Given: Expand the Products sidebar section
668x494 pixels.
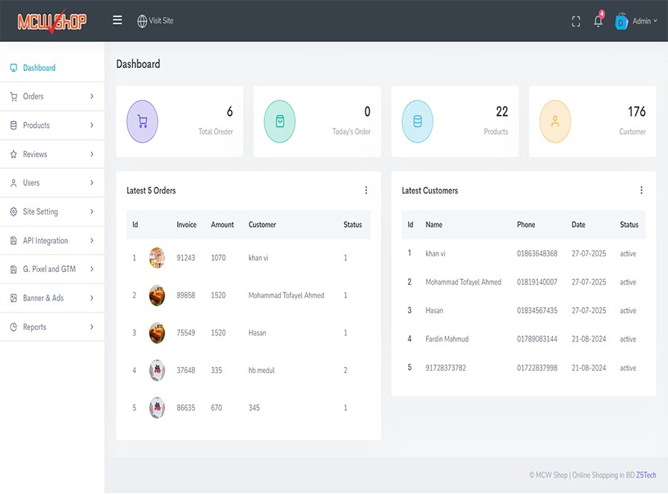Looking at the screenshot, I should pyautogui.click(x=52, y=126).
